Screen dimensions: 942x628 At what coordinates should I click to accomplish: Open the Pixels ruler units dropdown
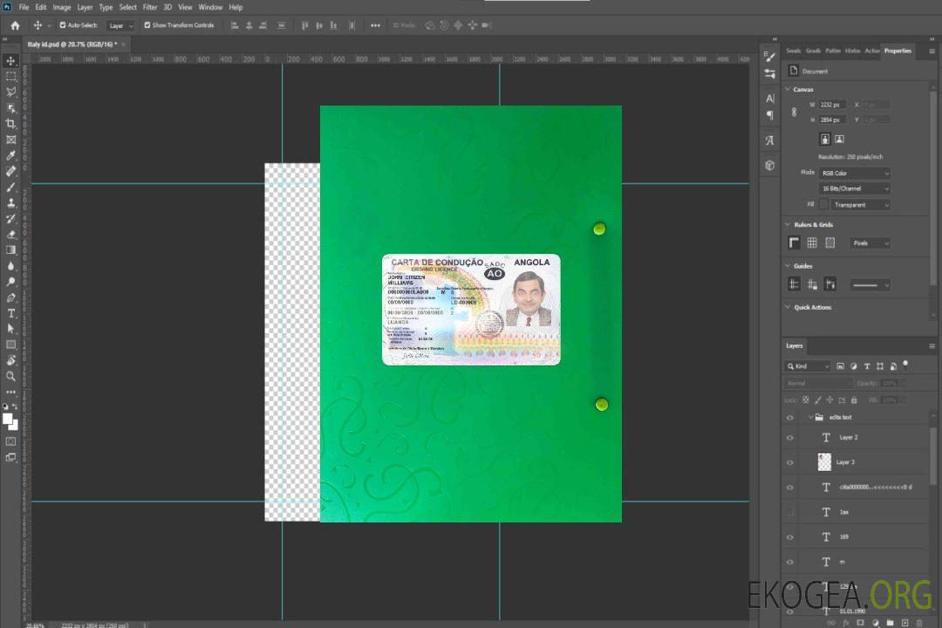click(x=870, y=243)
